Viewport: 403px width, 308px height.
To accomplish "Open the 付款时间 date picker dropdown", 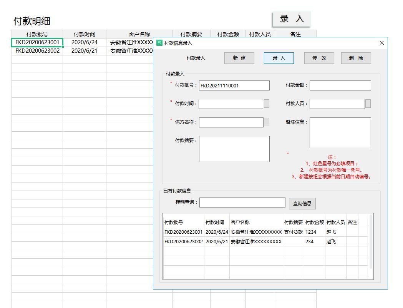I will (267, 104).
